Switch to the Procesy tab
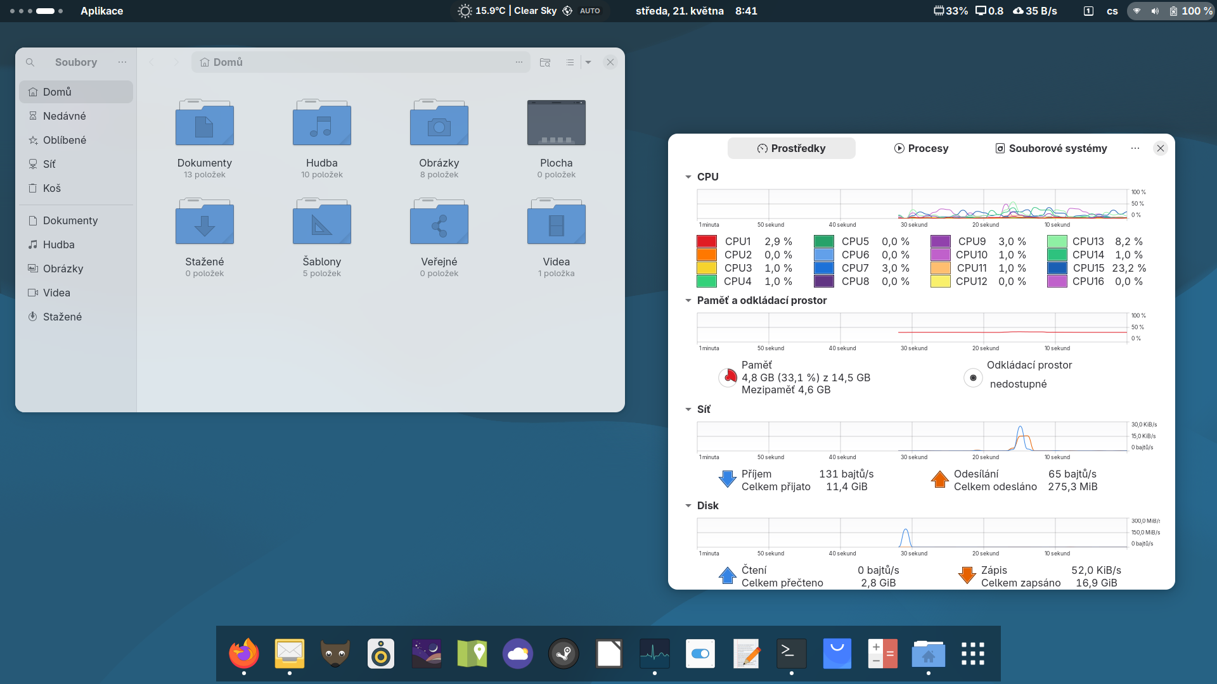Screen dimensions: 1217x684 click(921, 148)
